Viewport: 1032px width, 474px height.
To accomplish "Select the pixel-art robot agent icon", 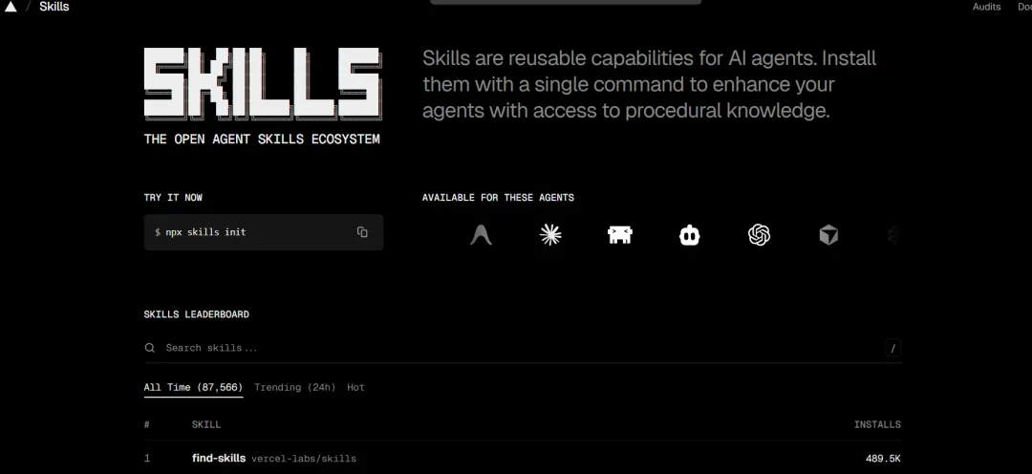I will pyautogui.click(x=620, y=235).
